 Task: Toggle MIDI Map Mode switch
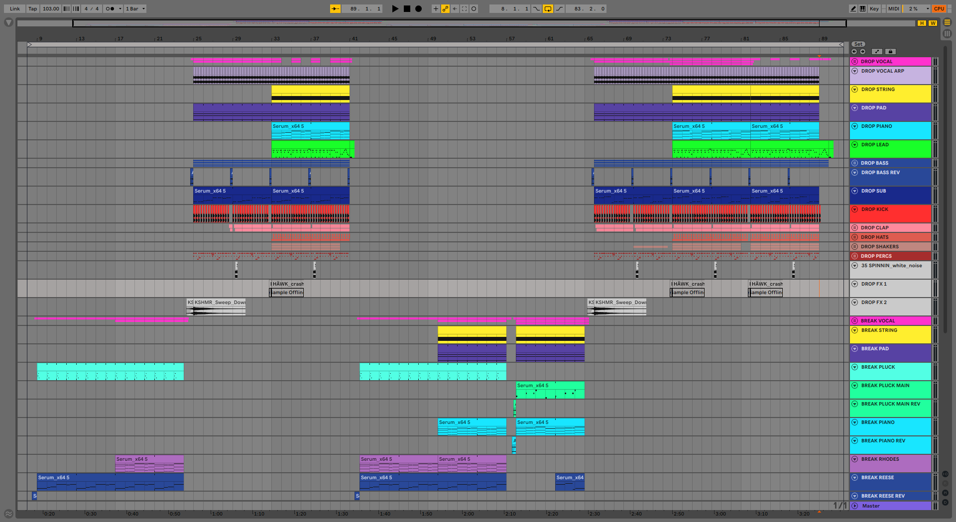tap(894, 8)
